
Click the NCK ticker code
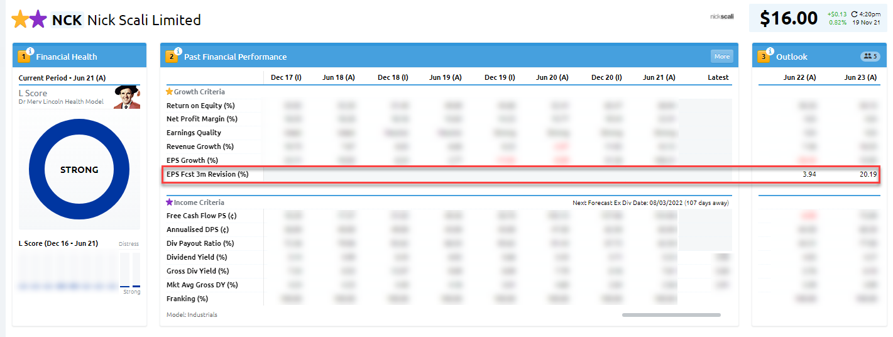[67, 20]
